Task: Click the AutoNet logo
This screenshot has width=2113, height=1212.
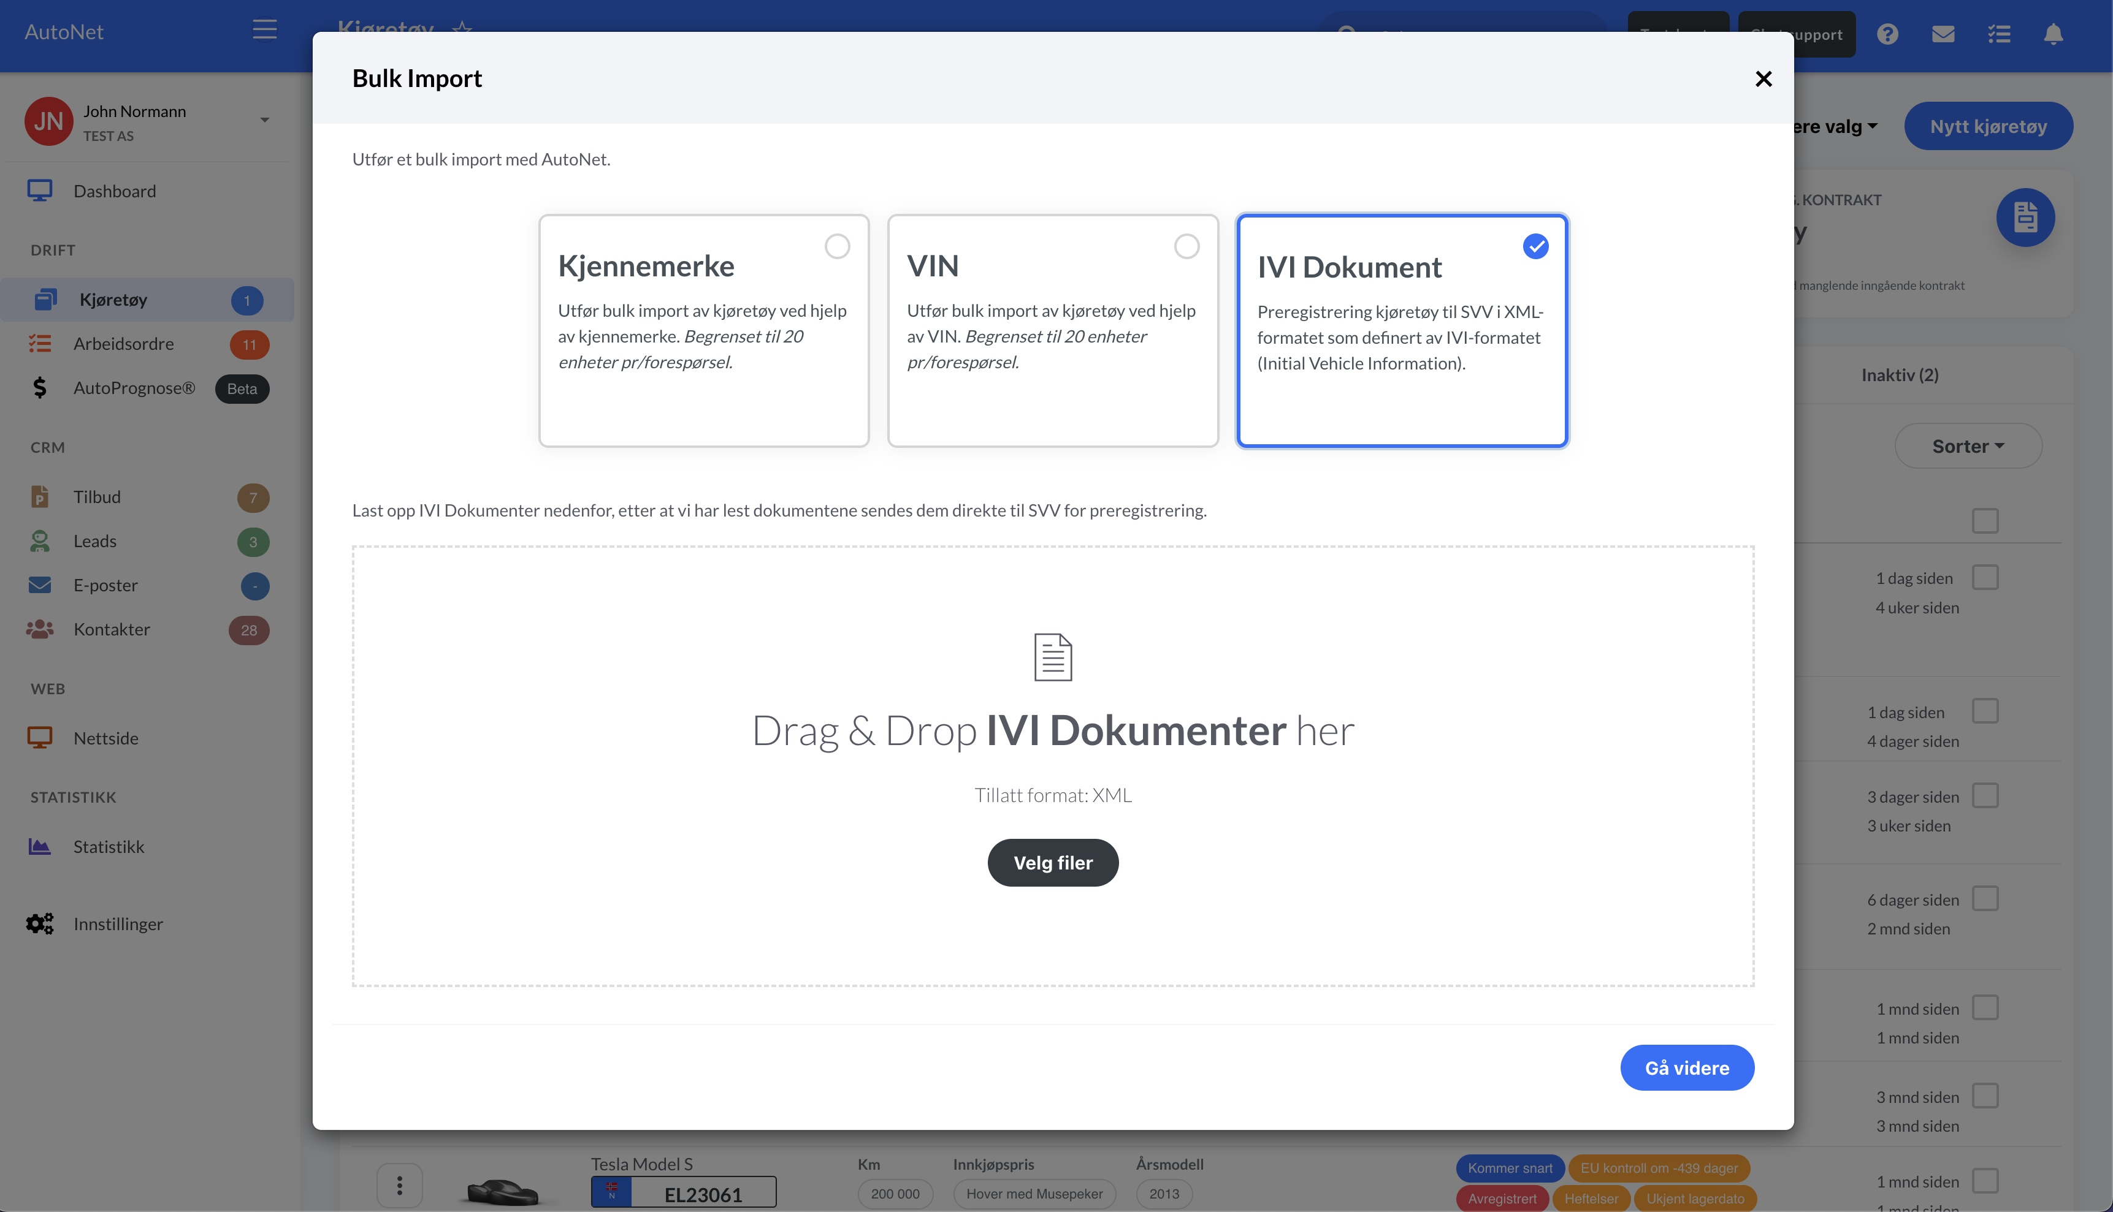Action: coord(63,32)
